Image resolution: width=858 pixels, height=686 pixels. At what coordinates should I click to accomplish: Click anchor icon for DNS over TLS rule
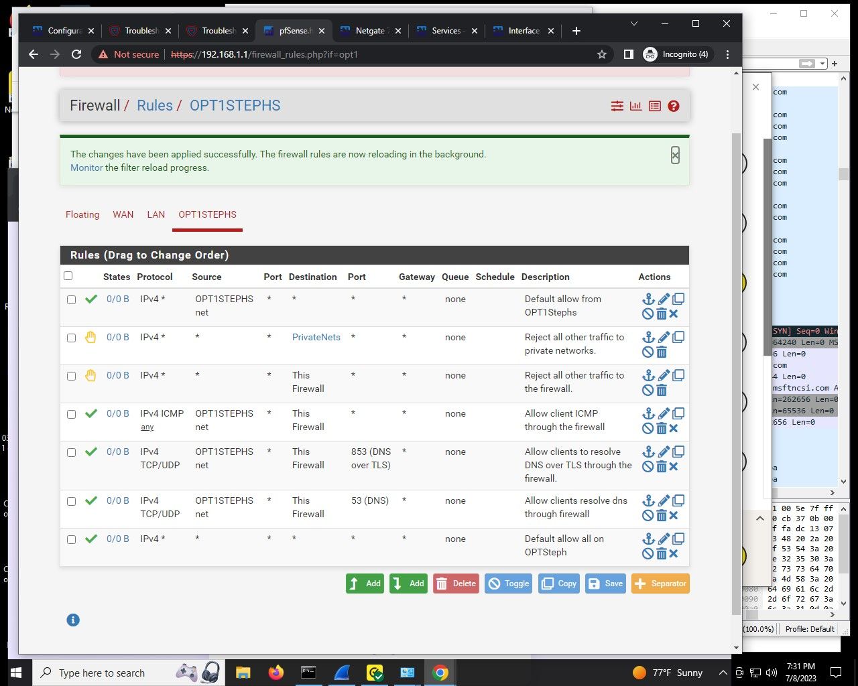coord(648,452)
